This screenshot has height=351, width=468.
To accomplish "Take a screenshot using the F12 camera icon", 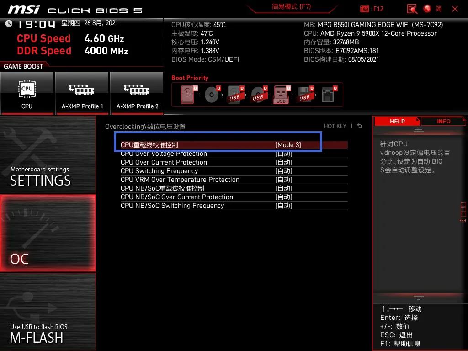I will click(364, 9).
